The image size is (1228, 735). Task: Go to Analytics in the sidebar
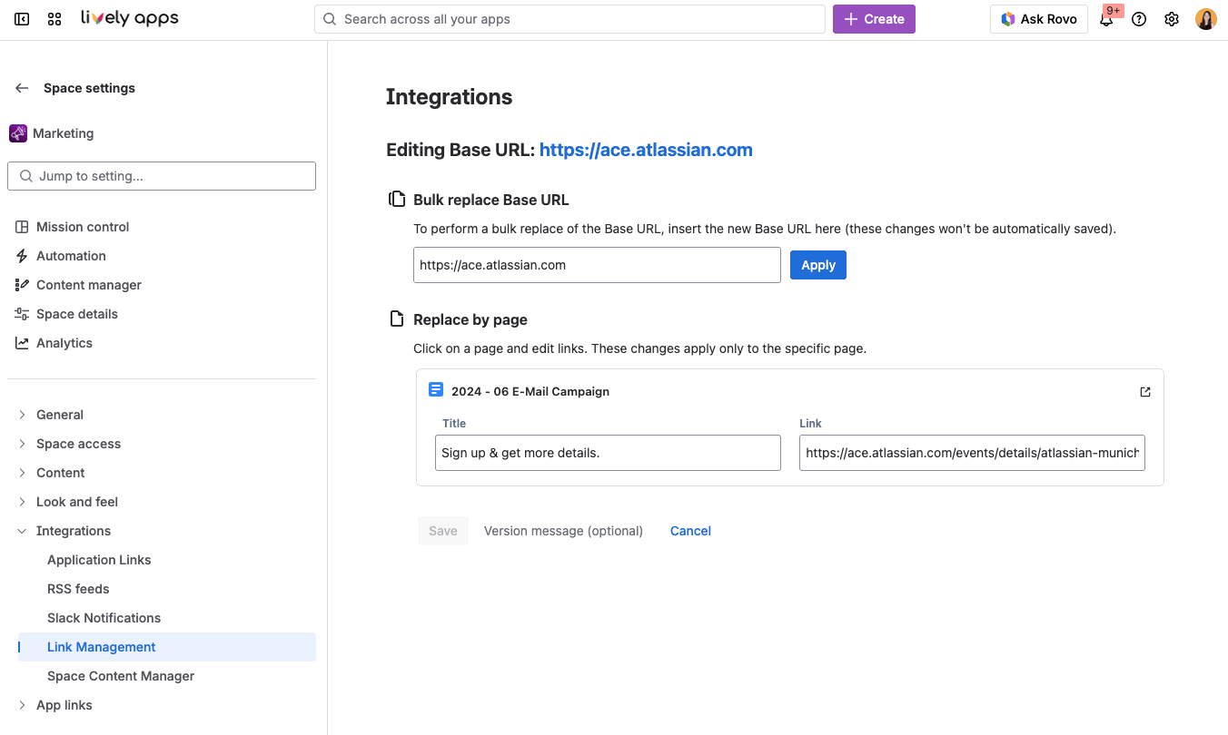64,343
